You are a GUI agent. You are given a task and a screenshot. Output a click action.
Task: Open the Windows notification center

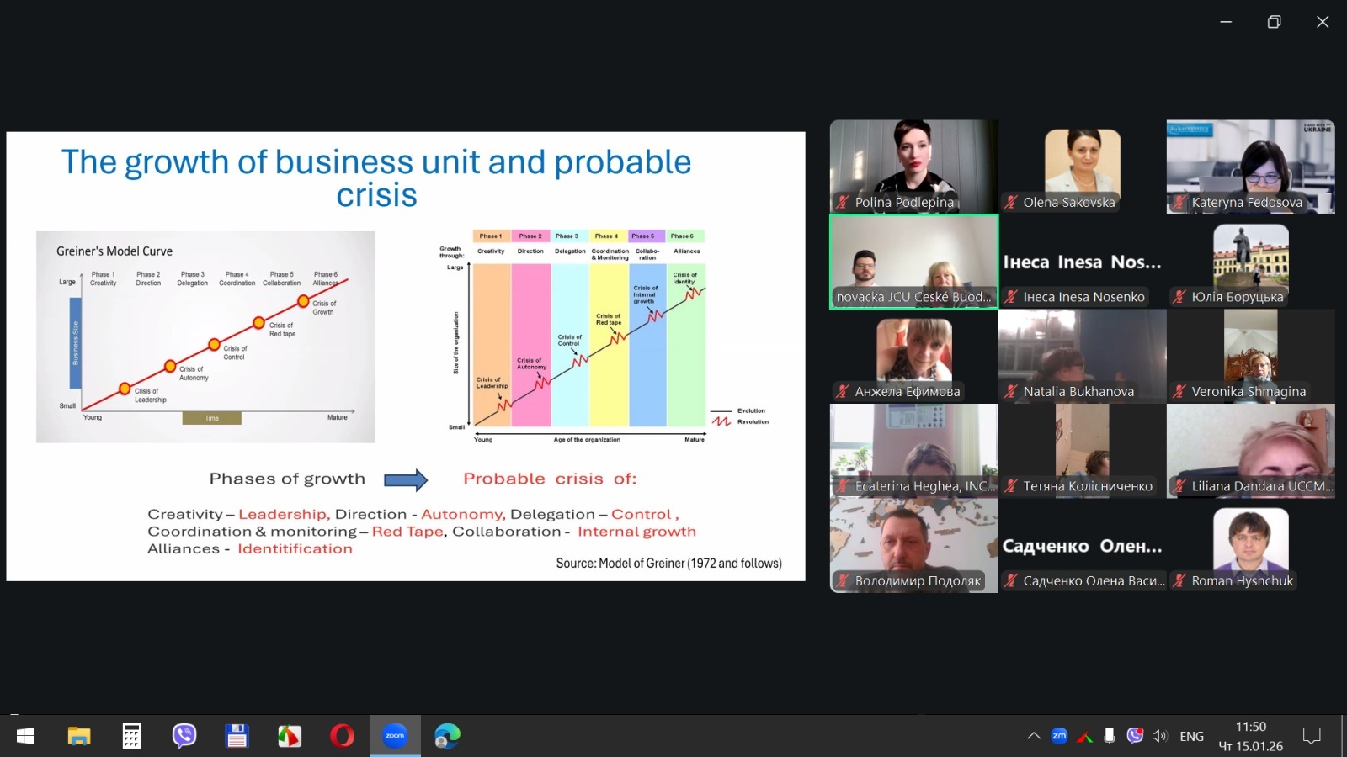click(x=1311, y=736)
